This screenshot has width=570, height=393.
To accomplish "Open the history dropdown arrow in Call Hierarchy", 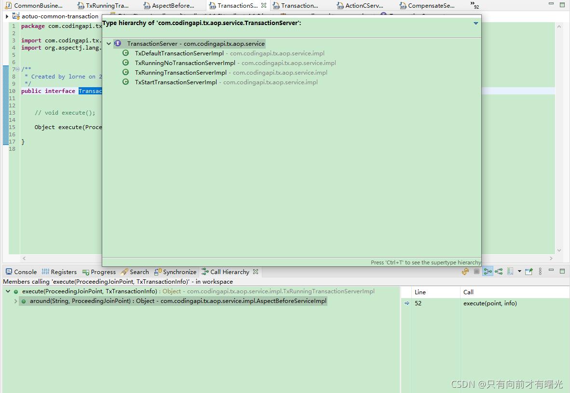I will pos(519,271).
